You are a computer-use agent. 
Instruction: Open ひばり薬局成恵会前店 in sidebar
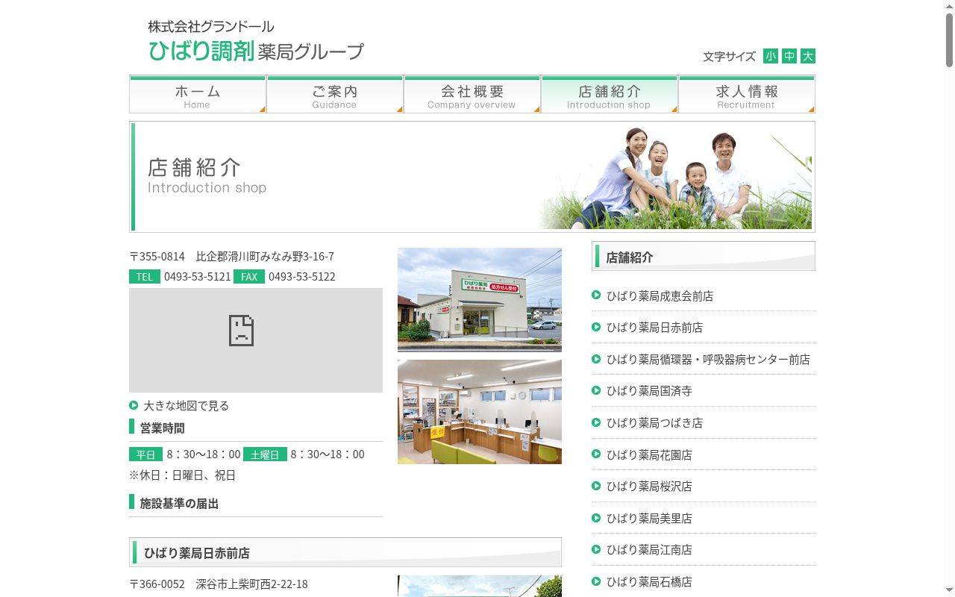[x=660, y=296]
